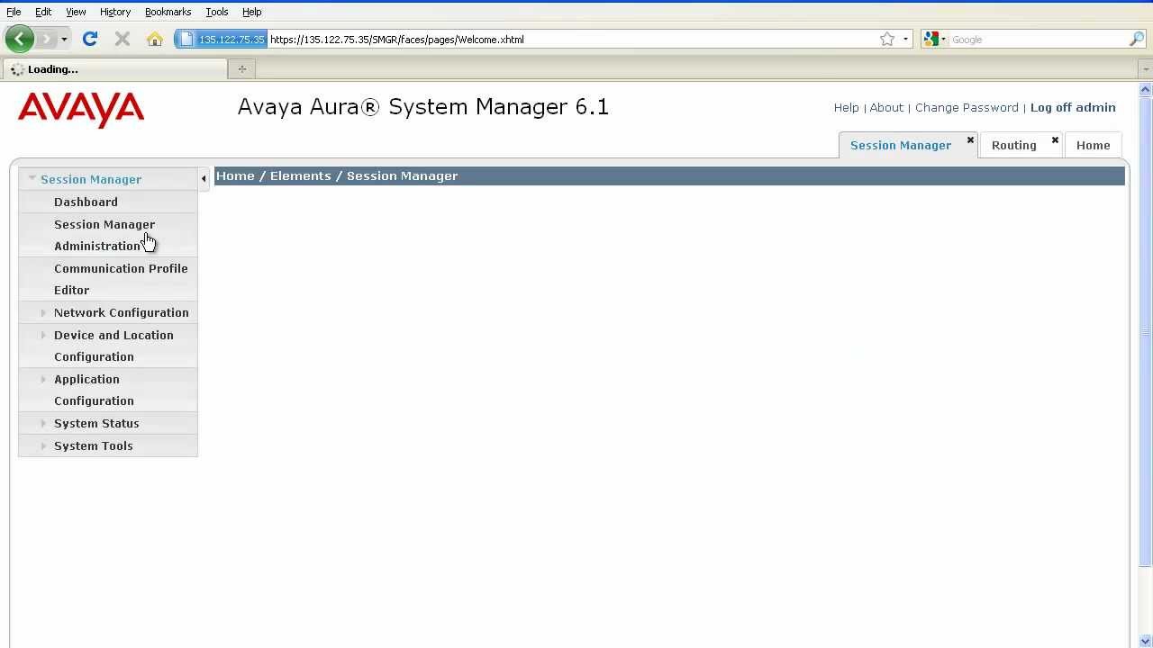Viewport: 1153px width, 648px height.
Task: Click the browser Back arrow button
Action: [19, 39]
